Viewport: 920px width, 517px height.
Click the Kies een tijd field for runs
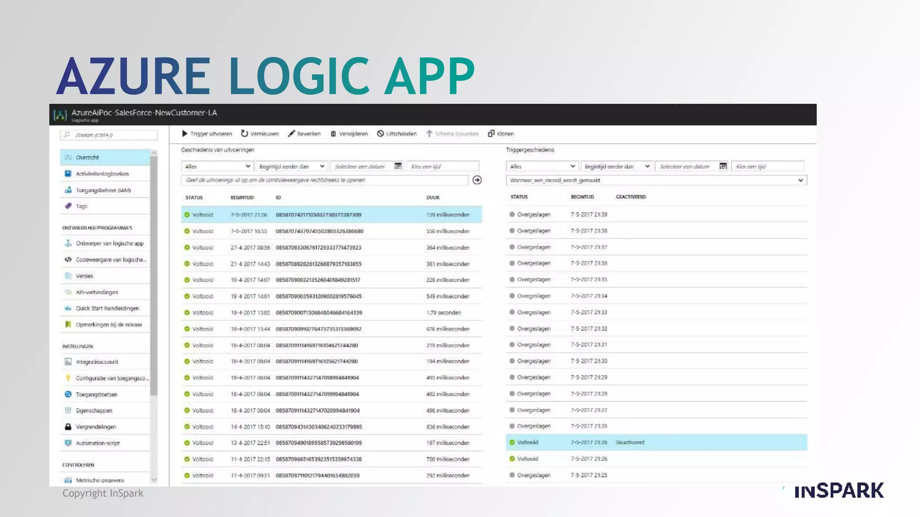442,166
